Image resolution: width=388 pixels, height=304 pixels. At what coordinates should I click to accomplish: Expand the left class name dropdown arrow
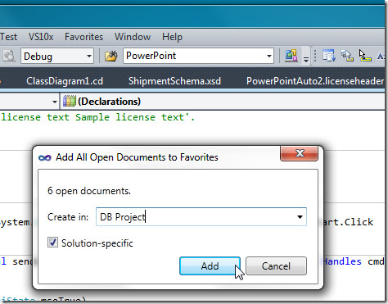tap(55, 102)
